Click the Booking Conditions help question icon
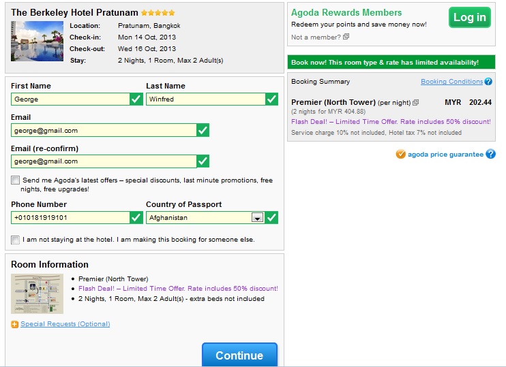Screen dimensions: 506x367 [488, 82]
